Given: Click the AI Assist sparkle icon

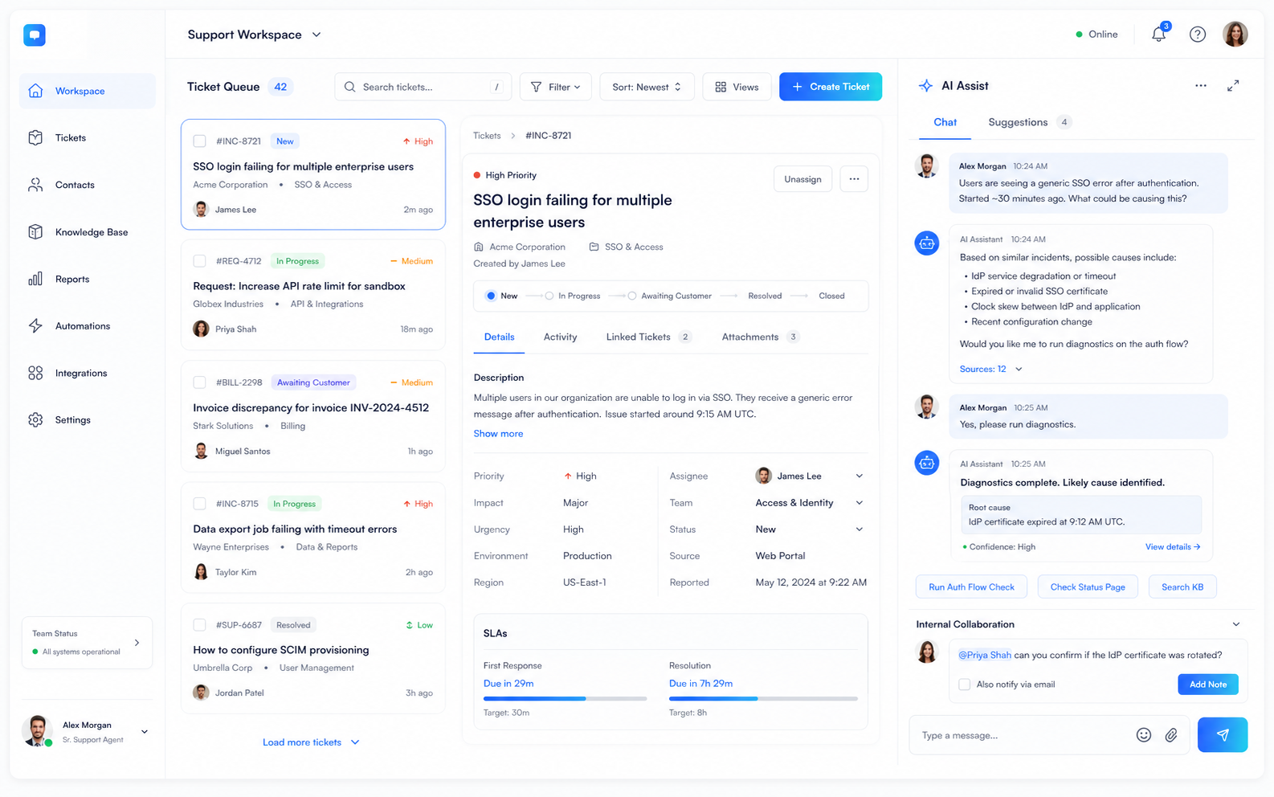Looking at the screenshot, I should pos(926,86).
